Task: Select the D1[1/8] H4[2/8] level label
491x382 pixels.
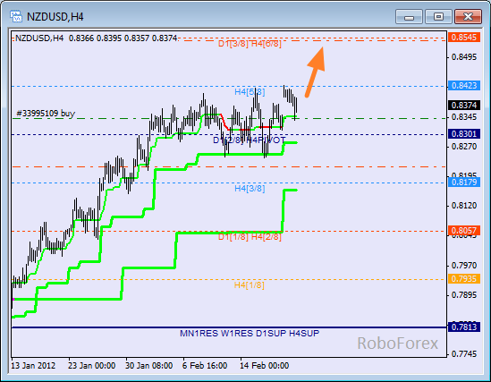Action: (x=250, y=237)
